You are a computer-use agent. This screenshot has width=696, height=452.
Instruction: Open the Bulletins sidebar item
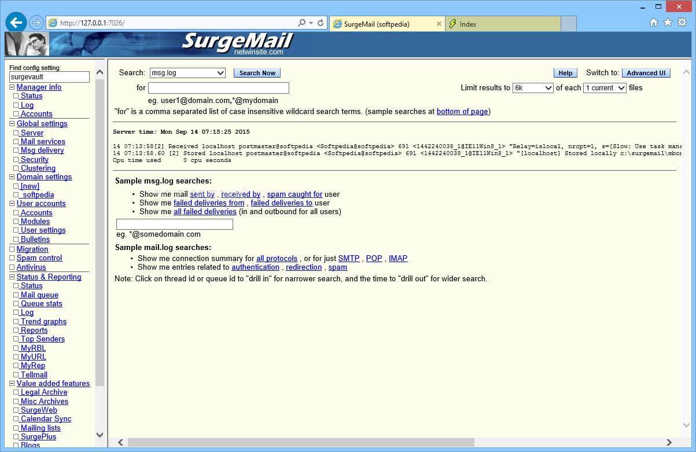[x=35, y=240]
